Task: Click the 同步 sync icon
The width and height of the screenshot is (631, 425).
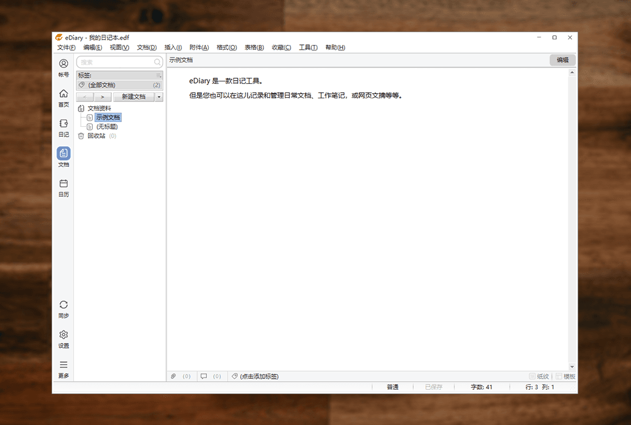Action: pyautogui.click(x=64, y=305)
